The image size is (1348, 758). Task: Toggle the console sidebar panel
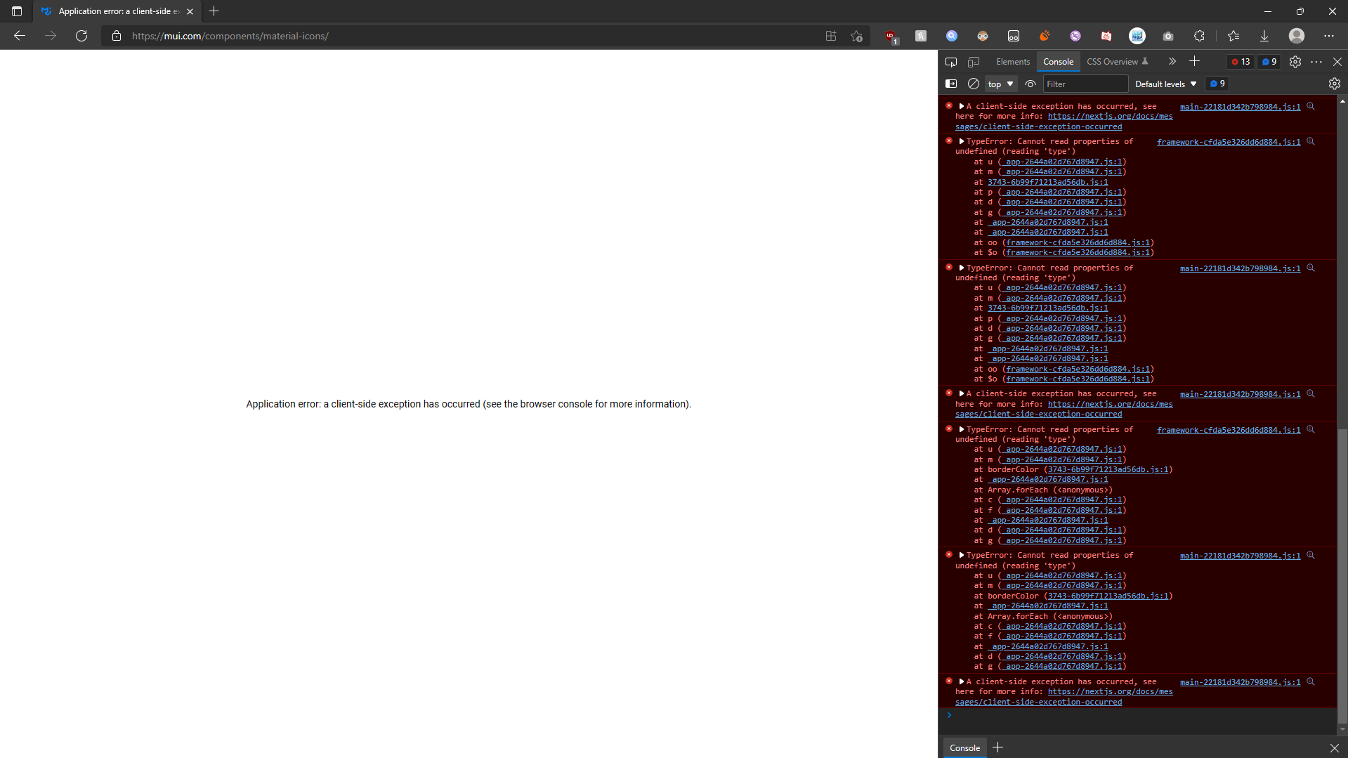click(952, 84)
